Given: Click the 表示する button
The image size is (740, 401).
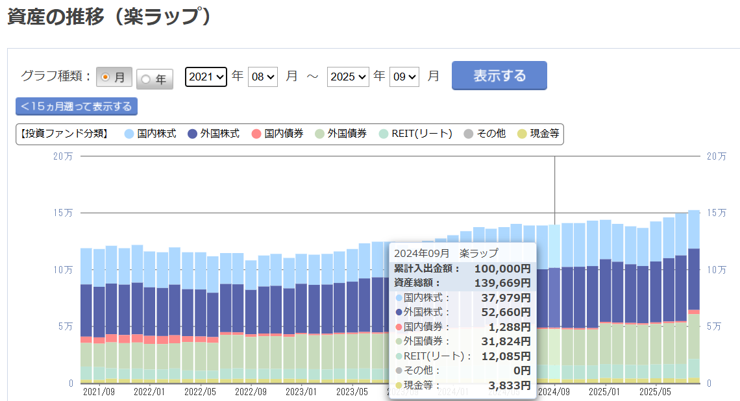Looking at the screenshot, I should (x=499, y=75).
